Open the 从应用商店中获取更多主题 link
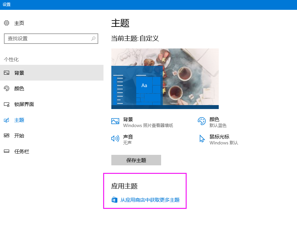Screen dimensions: 297x239 click(150, 200)
